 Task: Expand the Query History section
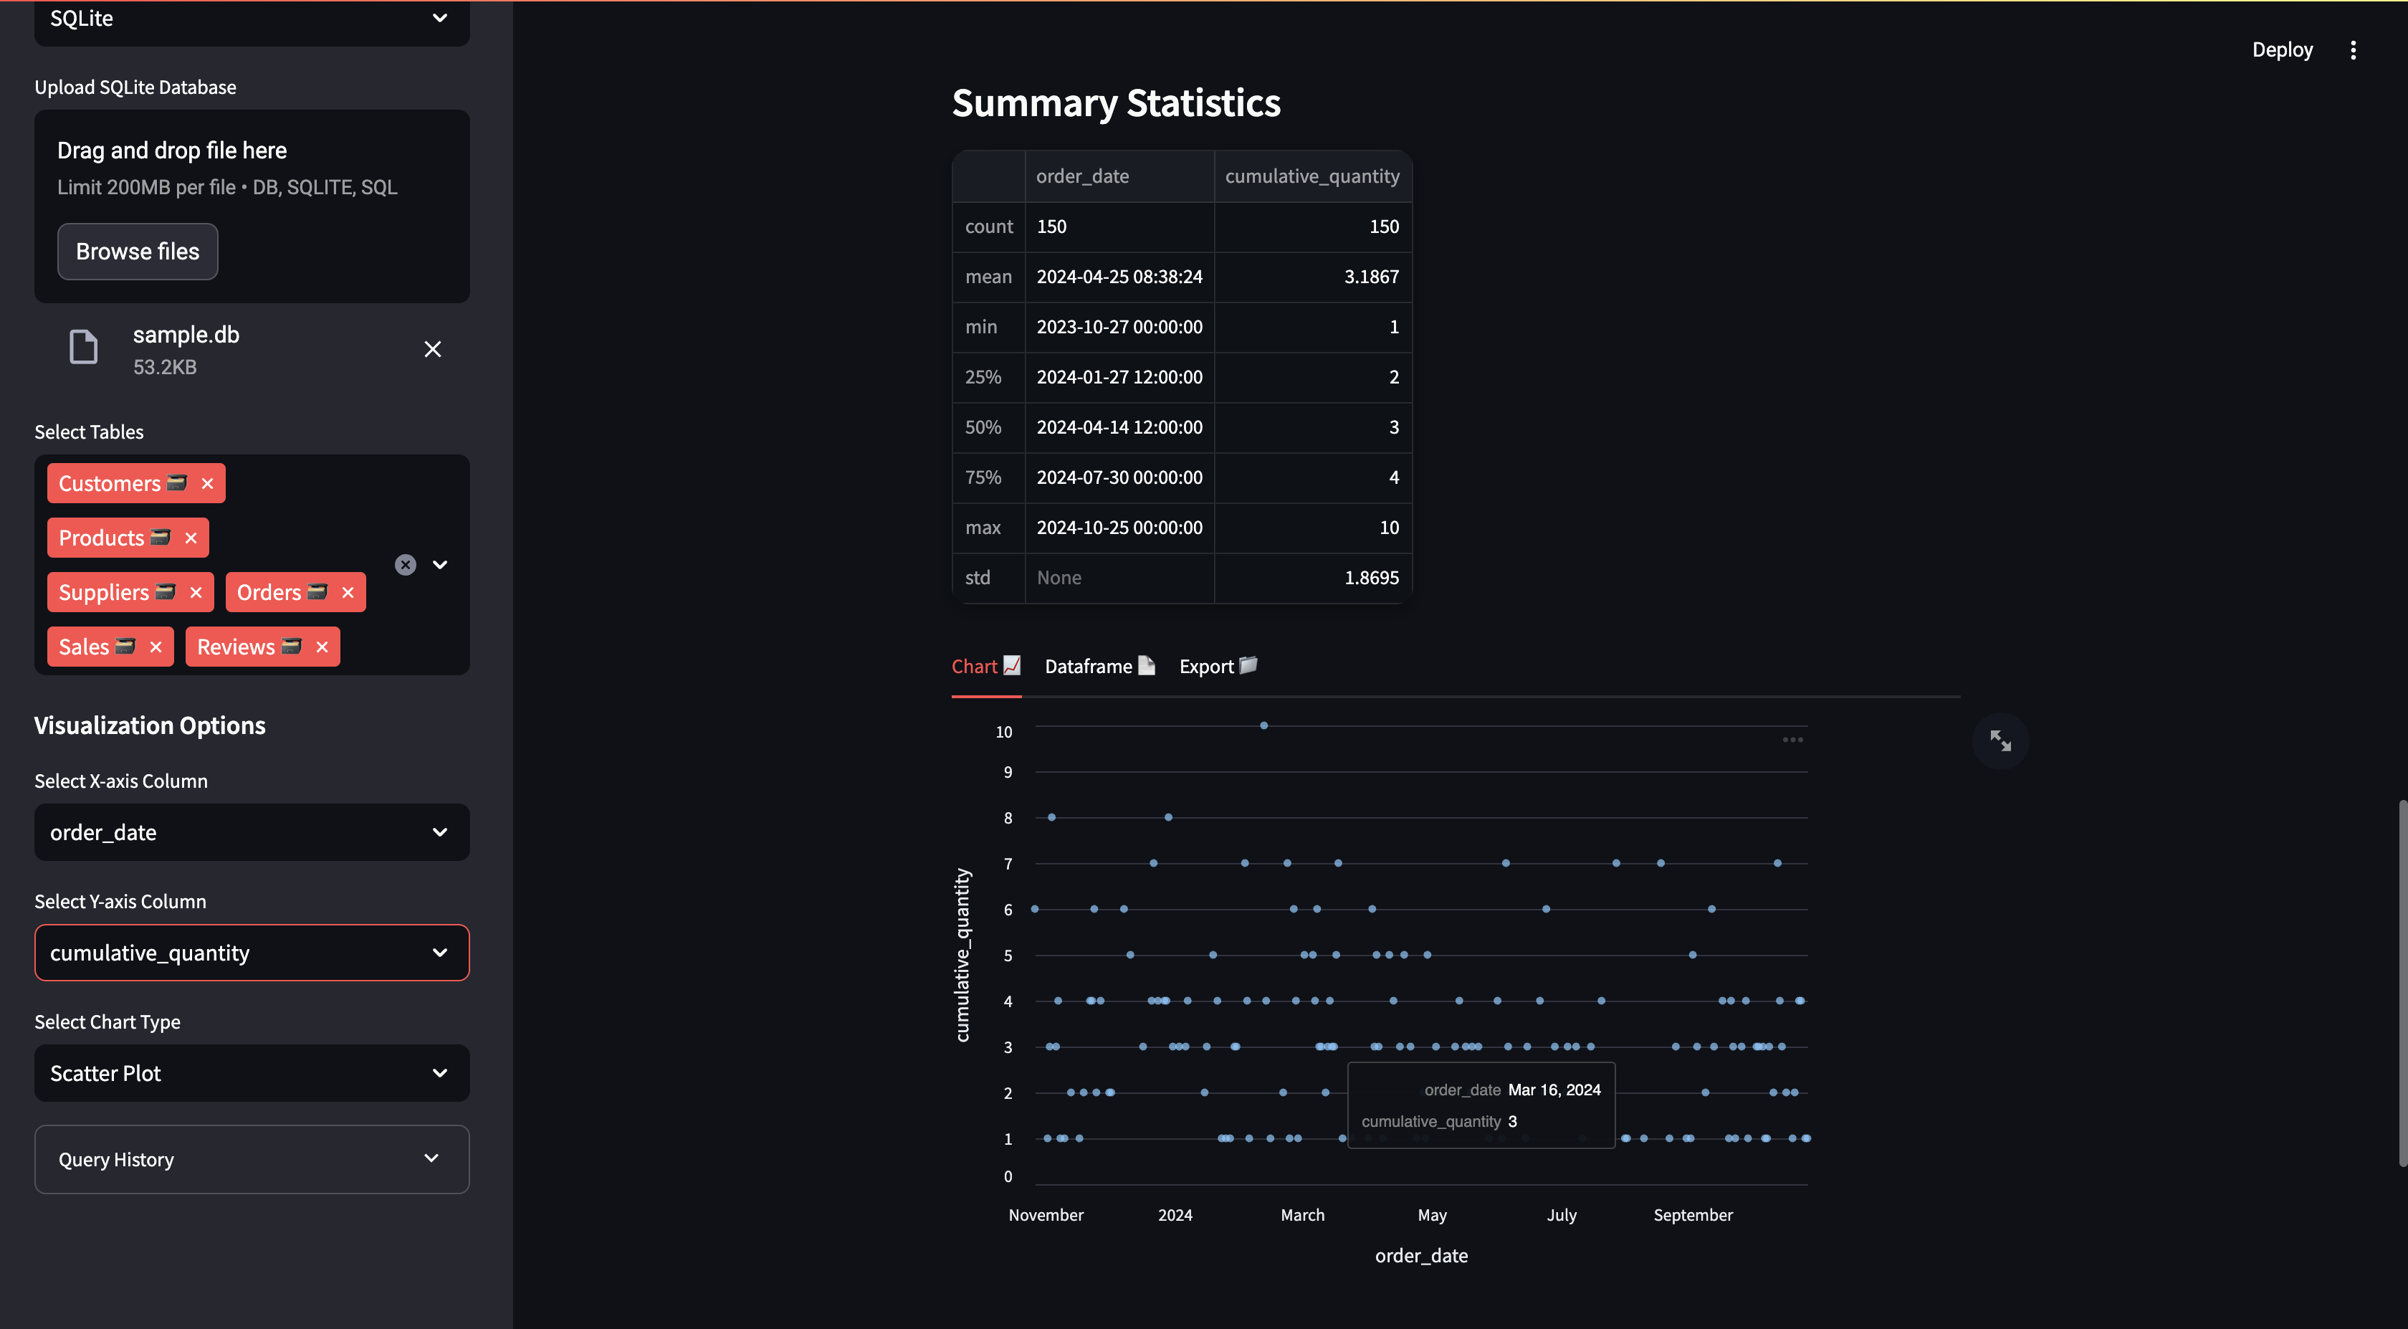click(252, 1159)
